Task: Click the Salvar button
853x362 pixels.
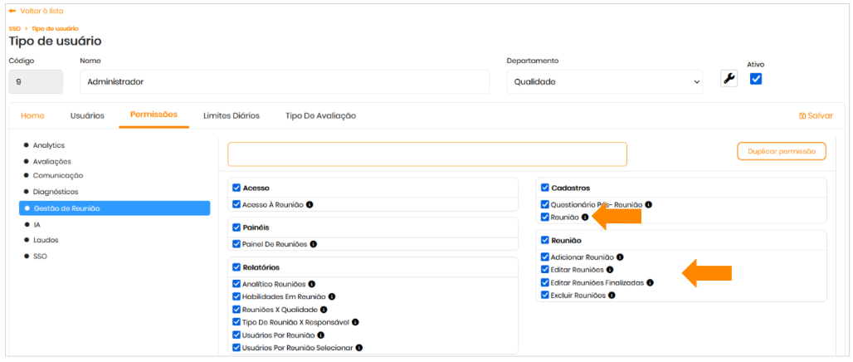Action: tap(816, 116)
